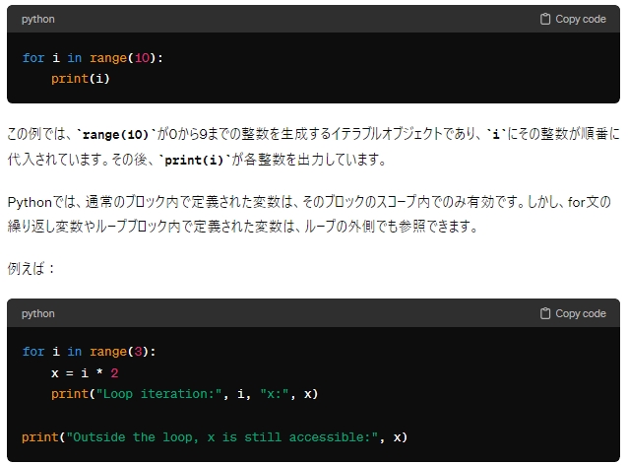Screen dimensions: 628x465
Task: Click the line x = i * 2
Action: tap(85, 373)
